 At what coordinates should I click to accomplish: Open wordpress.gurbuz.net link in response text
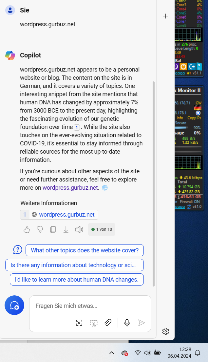click(70, 188)
